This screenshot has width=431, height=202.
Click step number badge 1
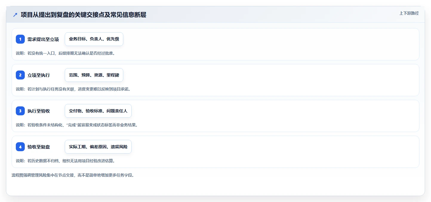click(x=20, y=39)
